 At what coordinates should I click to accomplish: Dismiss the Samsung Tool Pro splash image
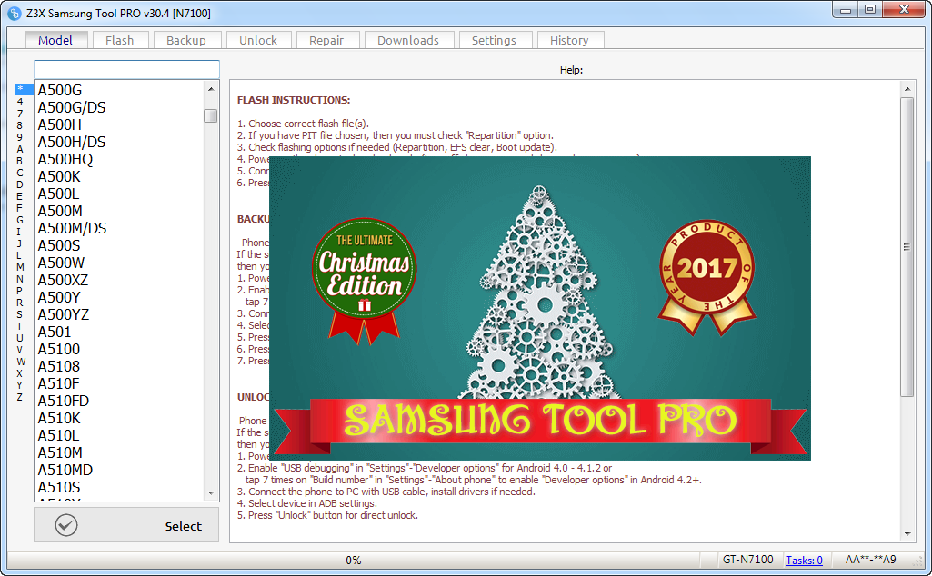pos(540,308)
